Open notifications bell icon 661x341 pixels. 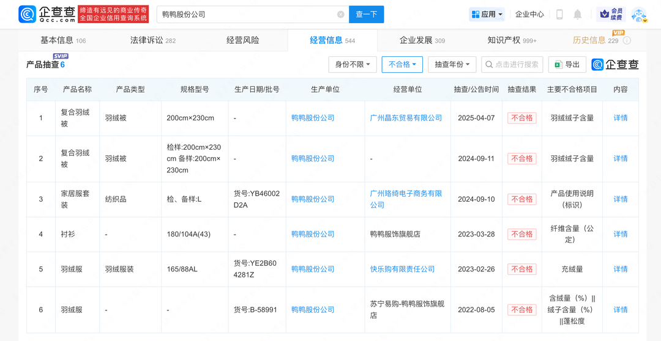[x=578, y=15]
